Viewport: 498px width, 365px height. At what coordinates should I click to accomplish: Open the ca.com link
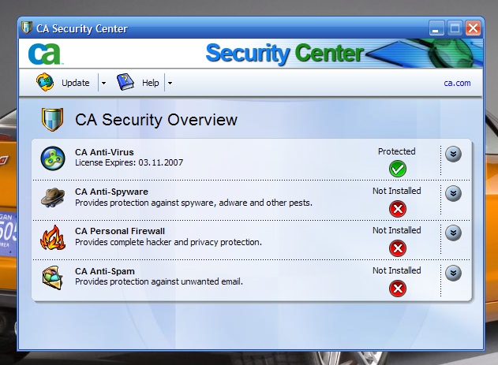pyautogui.click(x=457, y=83)
